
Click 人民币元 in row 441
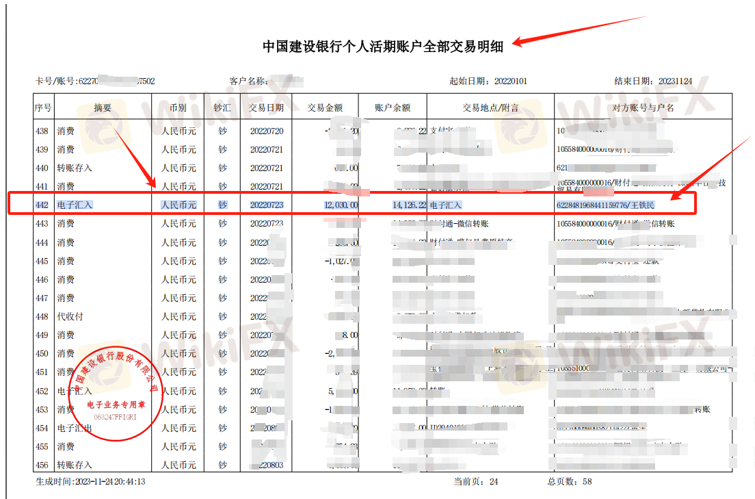(178, 187)
